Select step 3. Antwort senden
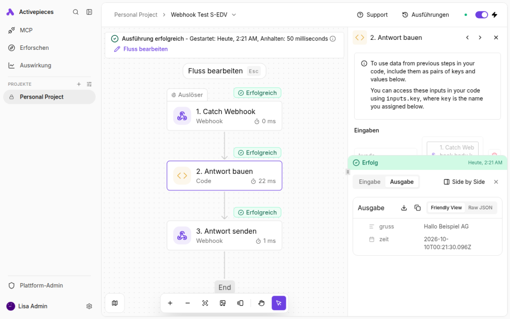This screenshot has width=510, height=319. (225, 236)
